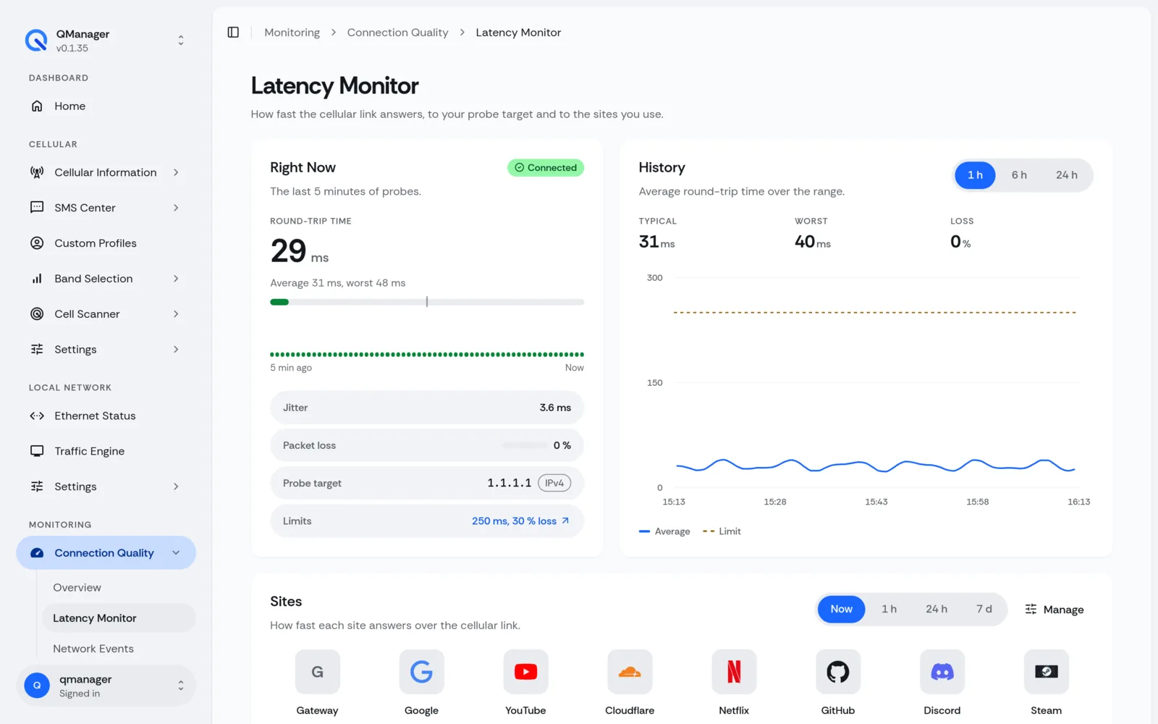Set History range to 24 h

point(1066,175)
